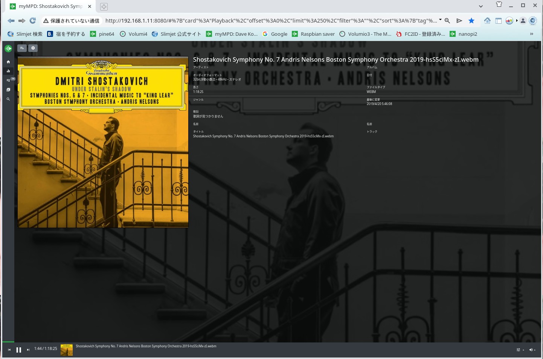Skip to the next track
543x359 pixels.
[28, 350]
